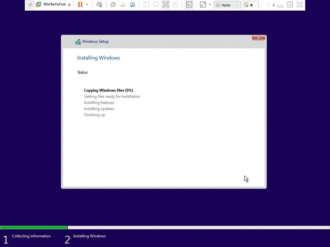Close the Windows Setup dialog
Screen dimensions: 330x247
pos(258,37)
